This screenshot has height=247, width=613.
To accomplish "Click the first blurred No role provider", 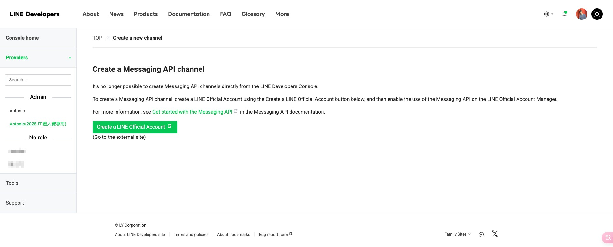I will click(17, 151).
